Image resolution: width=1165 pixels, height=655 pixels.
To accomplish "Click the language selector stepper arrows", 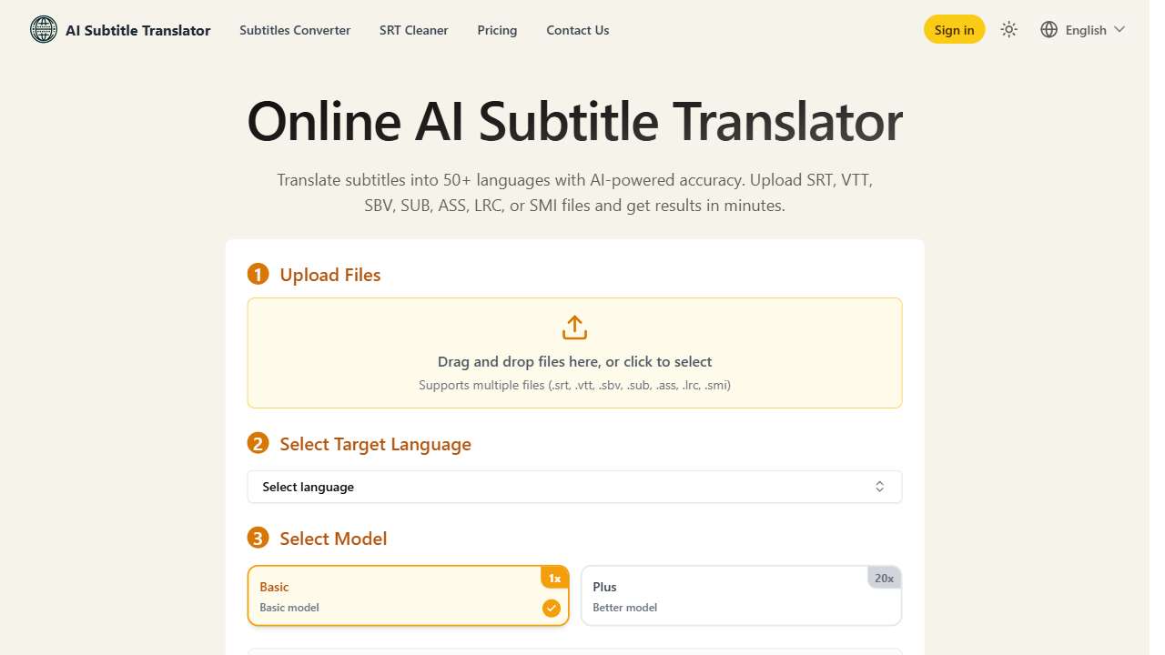I will (x=879, y=486).
